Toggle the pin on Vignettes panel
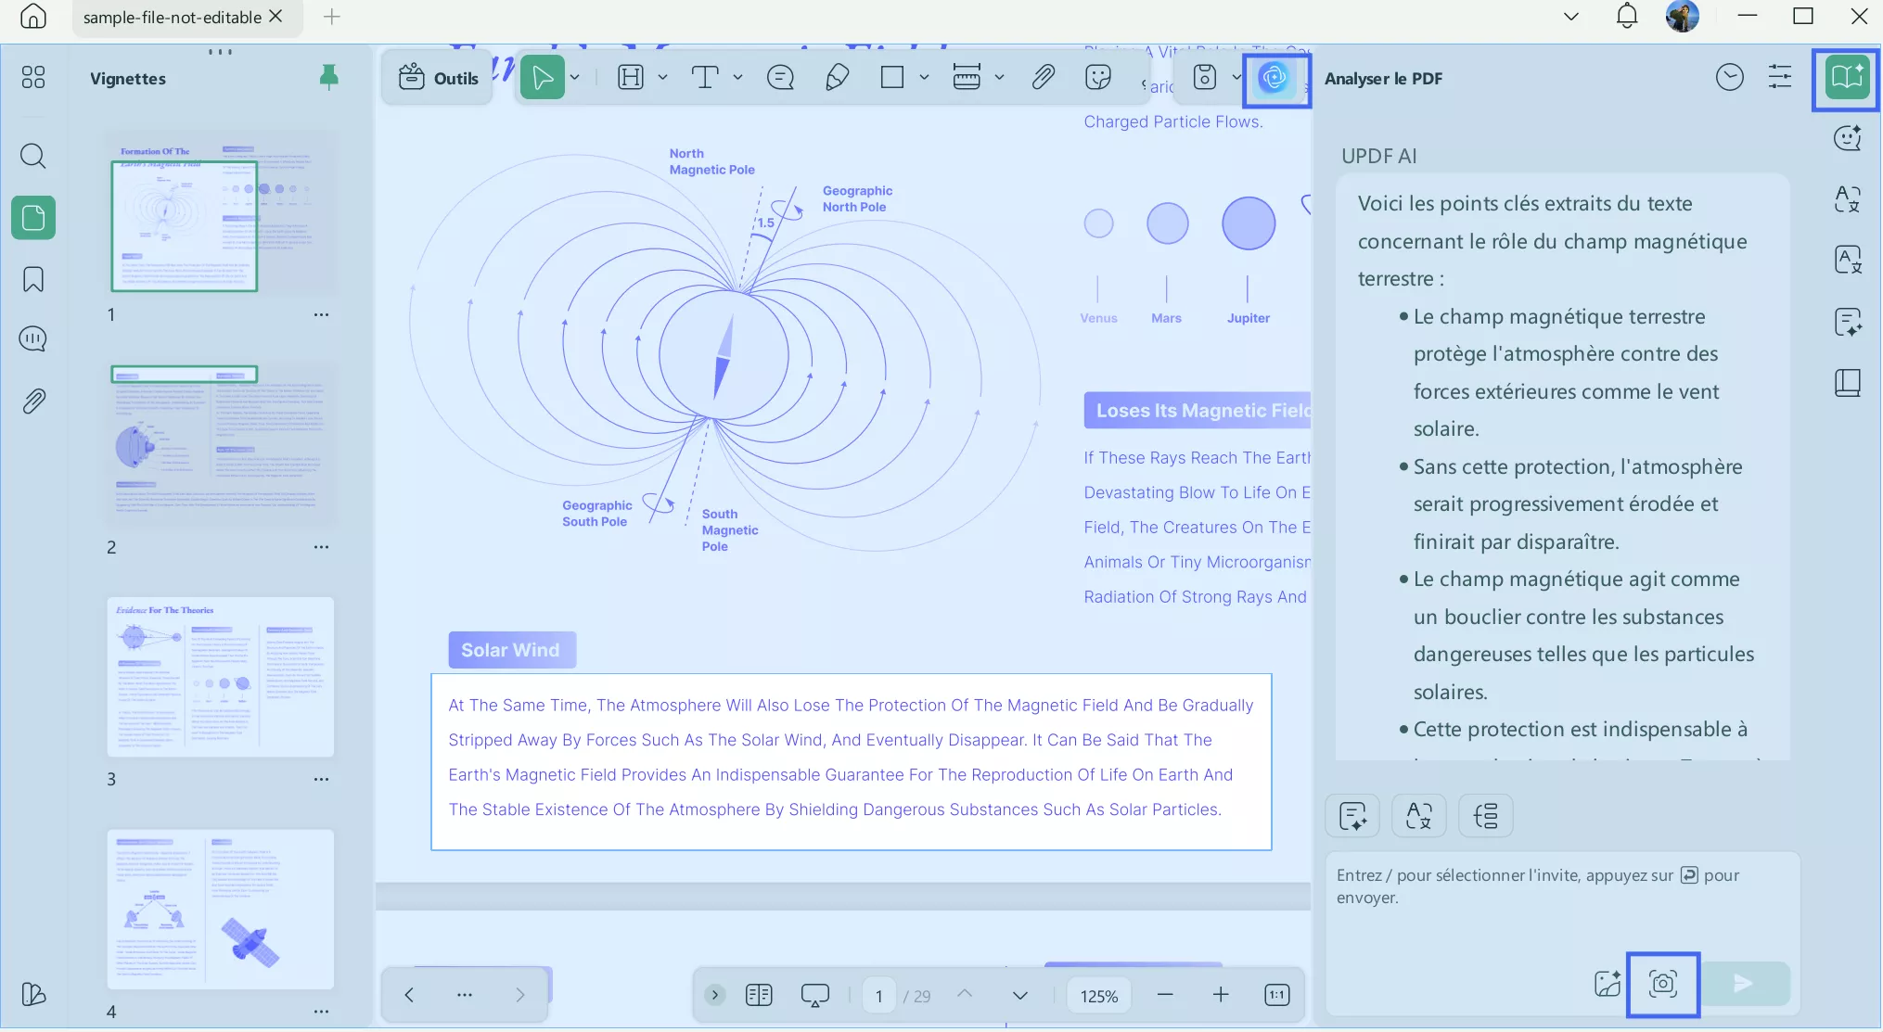Viewport: 1883px width, 1032px height. pyautogui.click(x=328, y=77)
